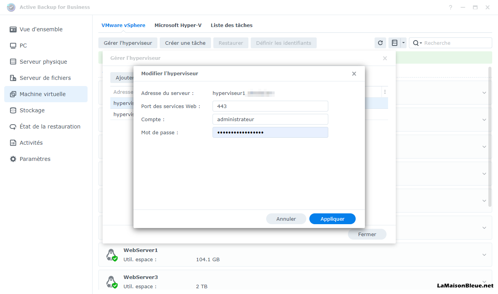Close the Modifier l'hyperviseur dialog
The width and height of the screenshot is (498, 294).
pos(354,74)
